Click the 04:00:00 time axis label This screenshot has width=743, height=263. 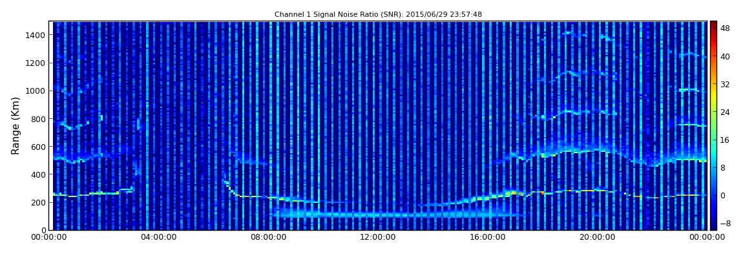(x=160, y=237)
